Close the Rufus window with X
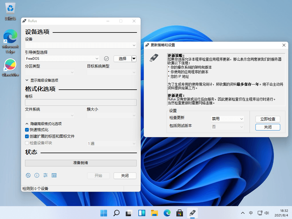The height and width of the screenshot is (219, 292). 134,21
